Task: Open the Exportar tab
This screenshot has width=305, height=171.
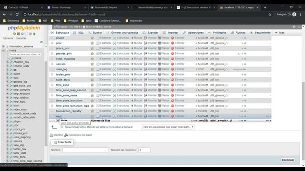Action: coord(151,33)
